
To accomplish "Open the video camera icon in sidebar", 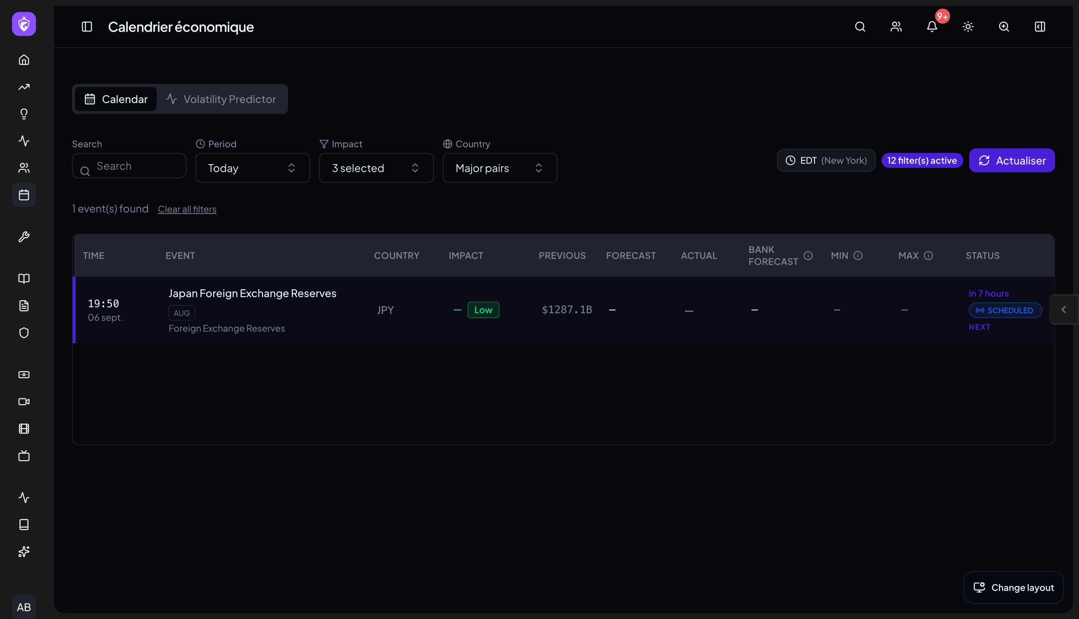I will (24, 402).
